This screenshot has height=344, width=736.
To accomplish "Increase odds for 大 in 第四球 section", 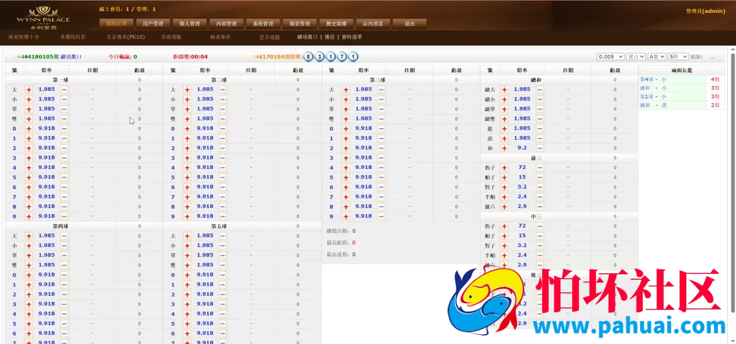I will pos(29,236).
